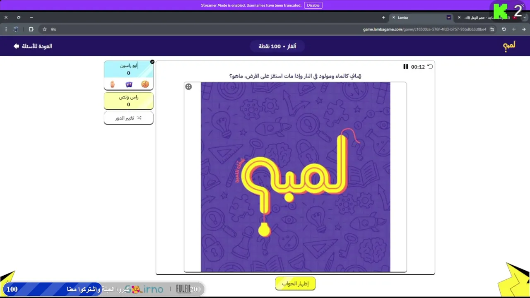530x298 pixels.
Task: Go back using the browser arrow pointing left
Action: pyautogui.click(x=514, y=29)
